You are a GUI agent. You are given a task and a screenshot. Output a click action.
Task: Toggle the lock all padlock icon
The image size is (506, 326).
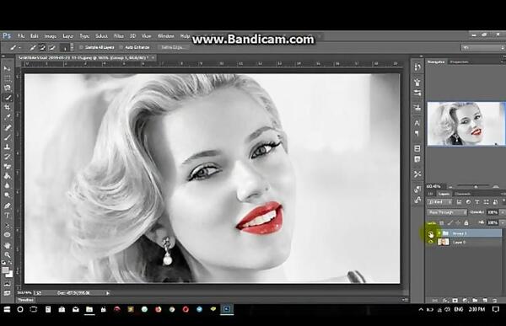(466, 222)
